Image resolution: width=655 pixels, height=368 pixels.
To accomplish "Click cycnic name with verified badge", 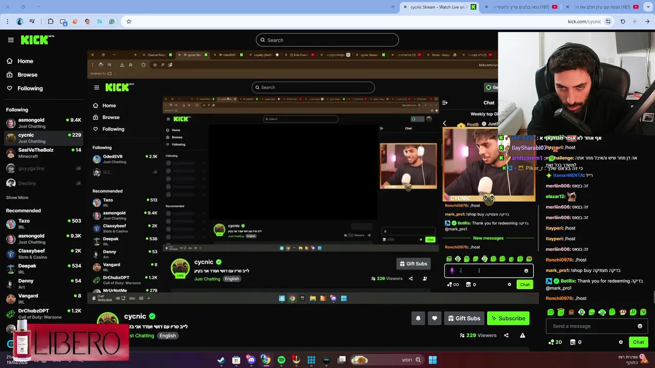I will click(x=140, y=316).
